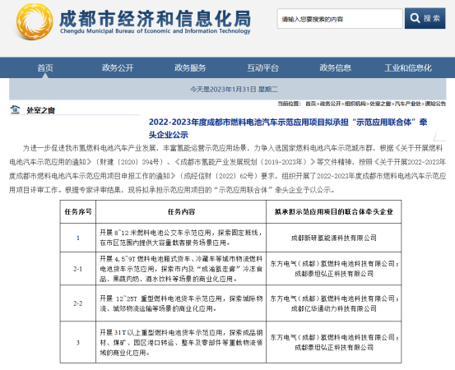This screenshot has height=370, width=455.
Task: Click the article title 2022-2023年度成都市燃料电池汽车
Action: tap(288, 128)
